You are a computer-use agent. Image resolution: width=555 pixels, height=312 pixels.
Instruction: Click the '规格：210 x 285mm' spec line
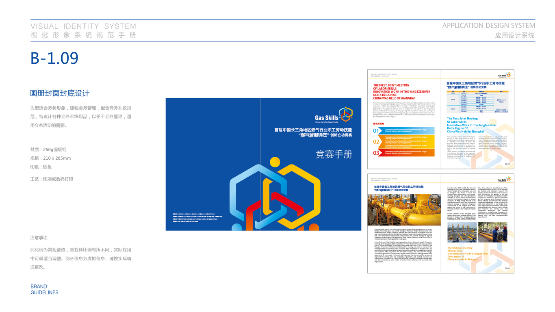click(x=51, y=158)
